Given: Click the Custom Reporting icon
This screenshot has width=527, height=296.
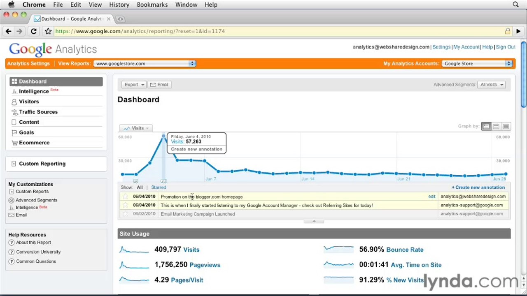Looking at the screenshot, I should (14, 164).
